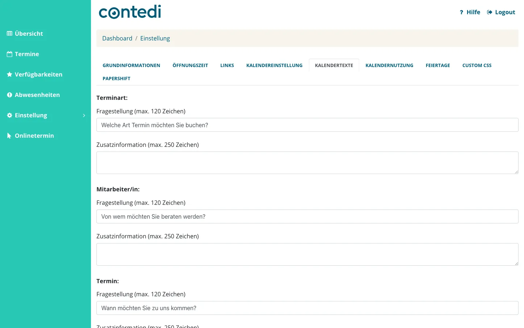
Task: Click the Einstellung gear icon
Action: (9, 115)
